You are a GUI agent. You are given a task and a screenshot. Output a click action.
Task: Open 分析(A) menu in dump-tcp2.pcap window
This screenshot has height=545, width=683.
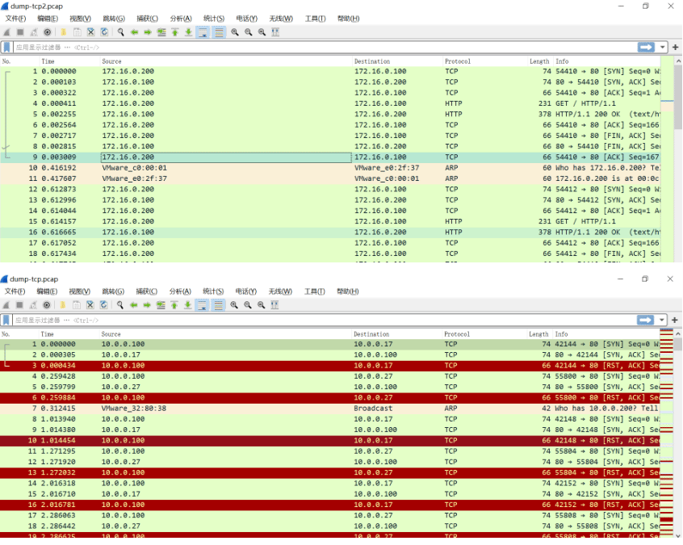[x=181, y=19]
